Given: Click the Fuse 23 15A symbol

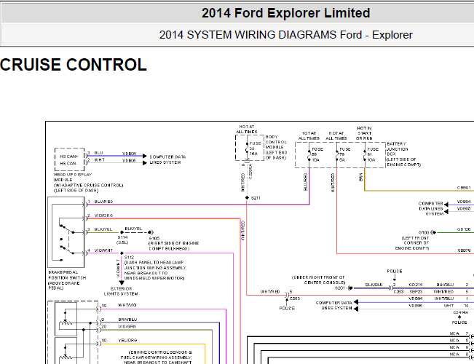Looking at the screenshot, I should tap(248, 149).
